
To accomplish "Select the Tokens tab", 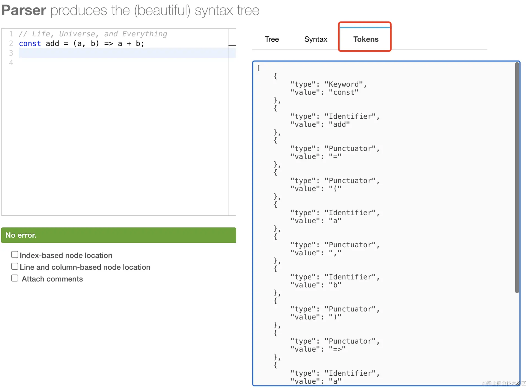I will pos(365,39).
